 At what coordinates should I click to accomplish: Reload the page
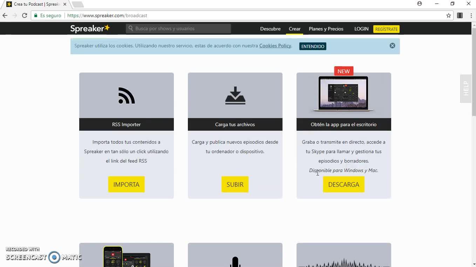coord(25,15)
